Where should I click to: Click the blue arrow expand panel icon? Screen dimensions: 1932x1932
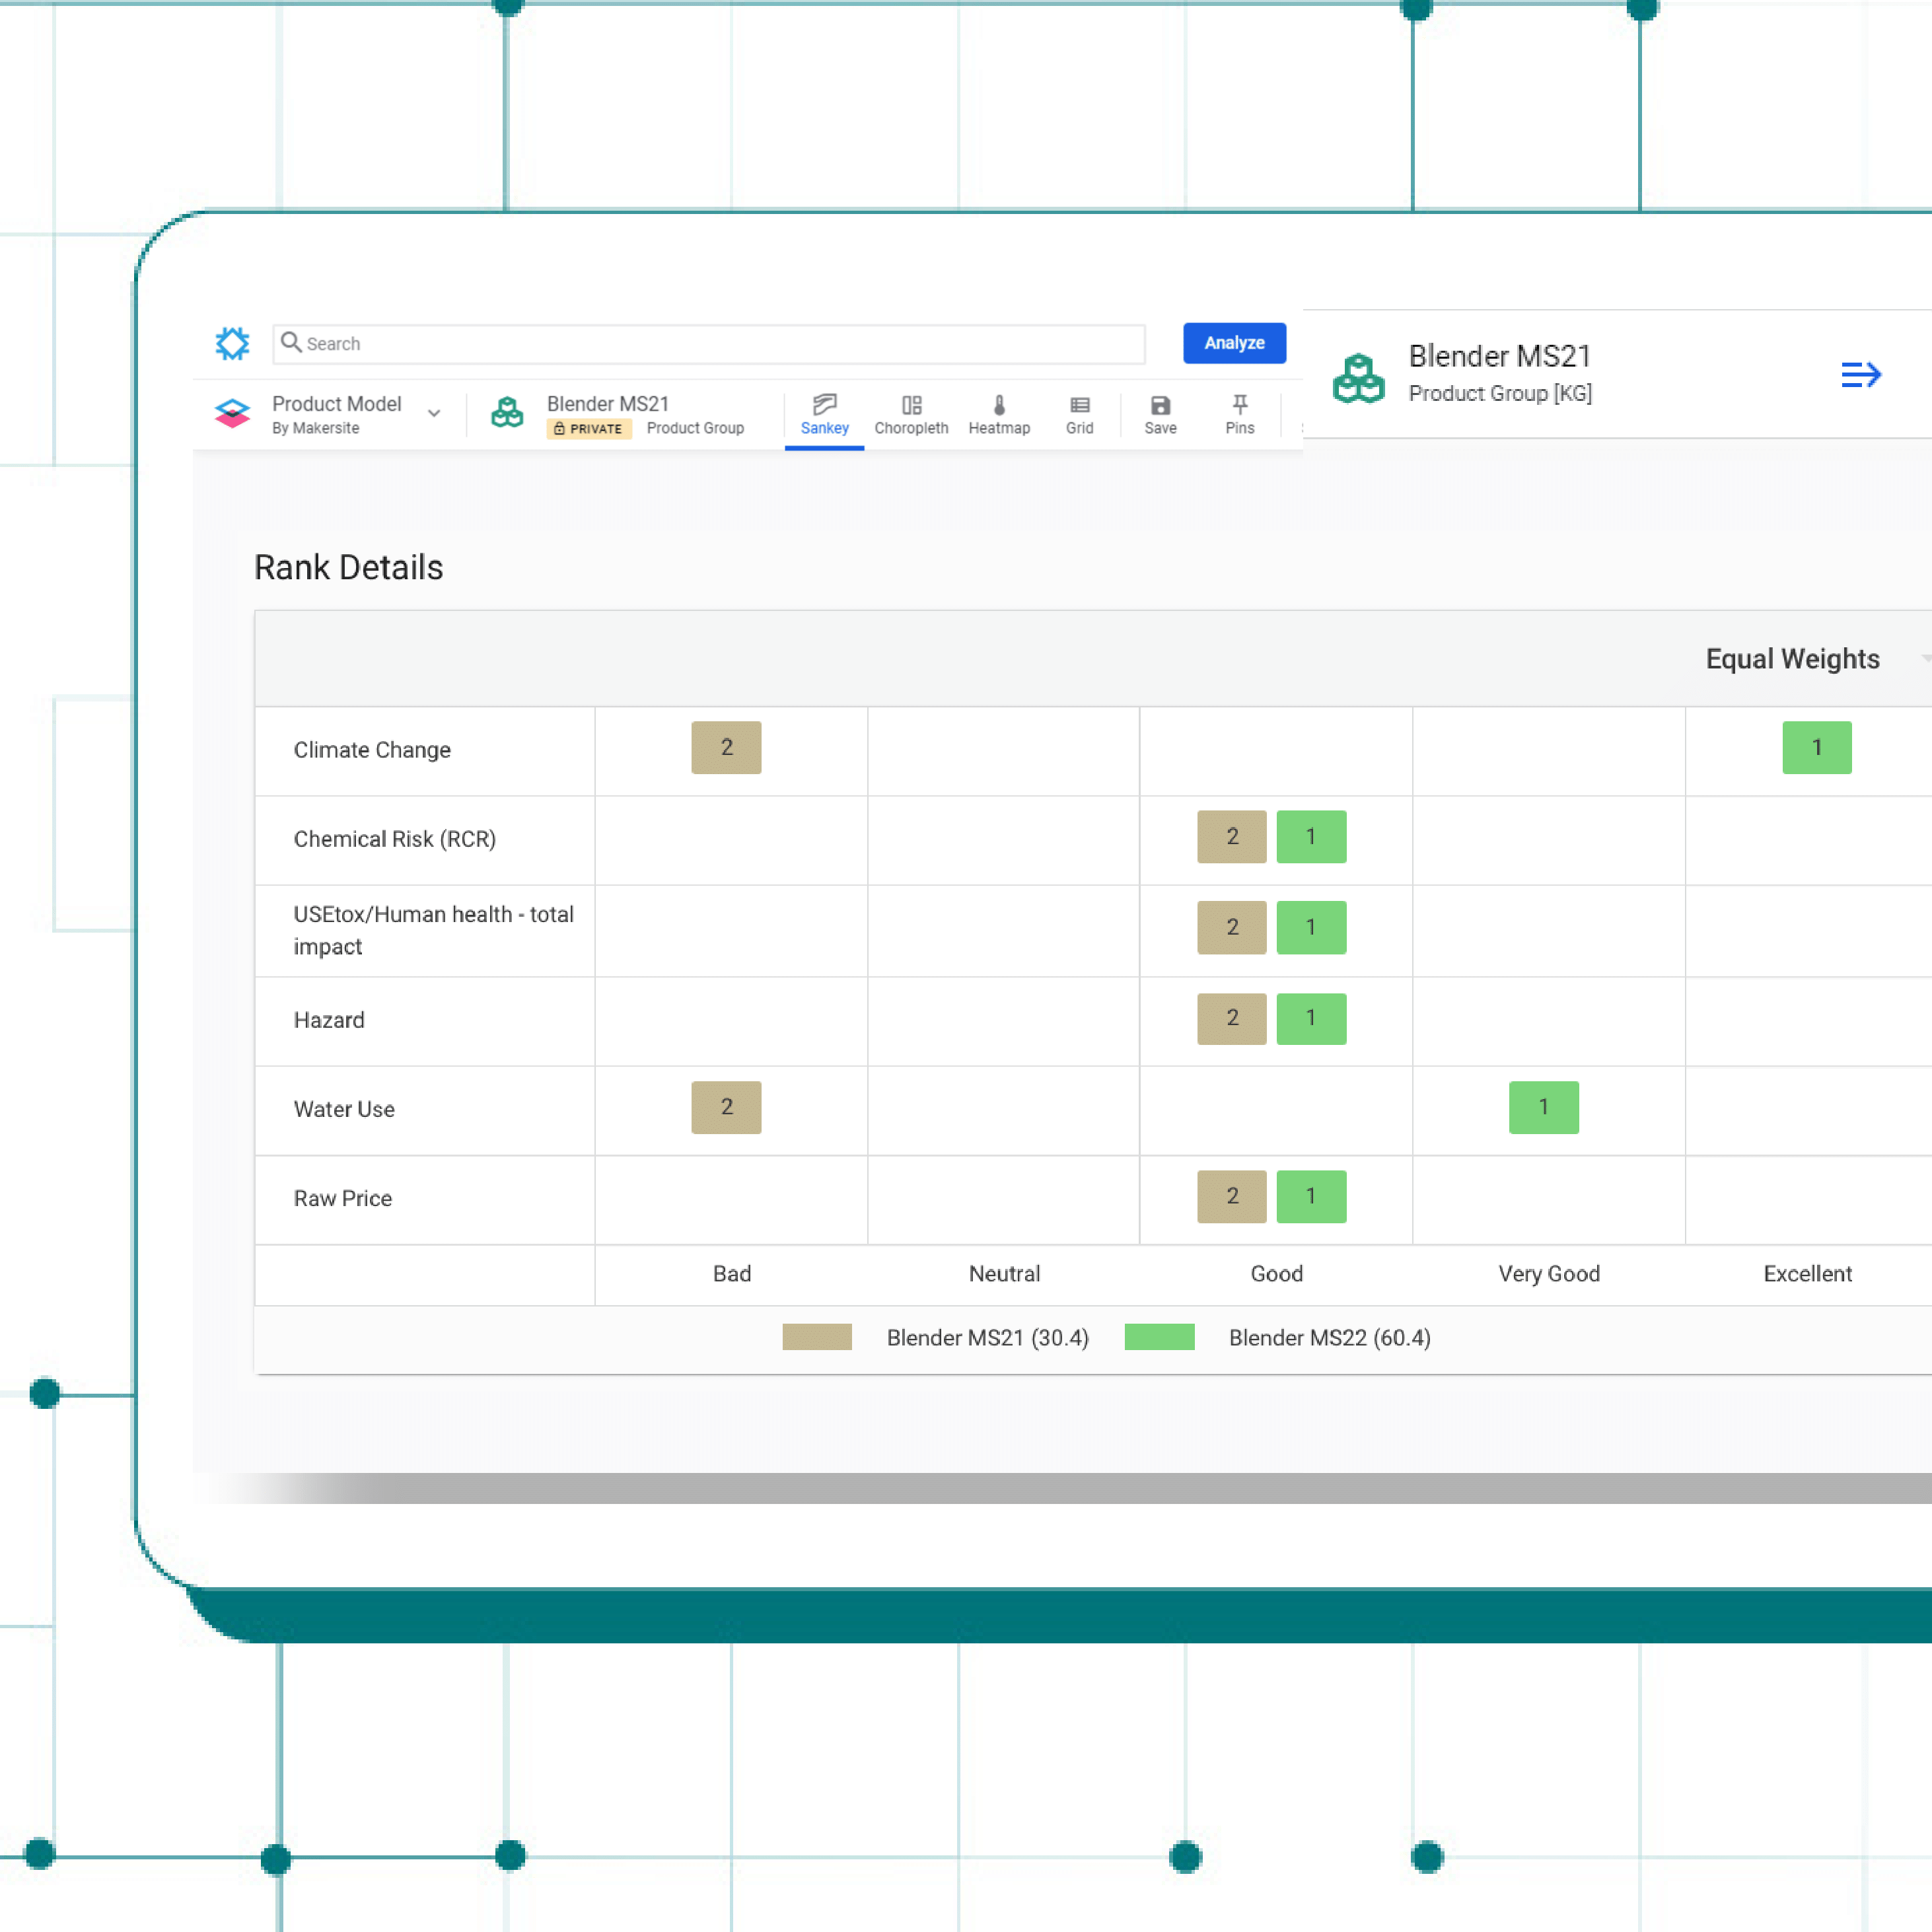pos(1861,375)
